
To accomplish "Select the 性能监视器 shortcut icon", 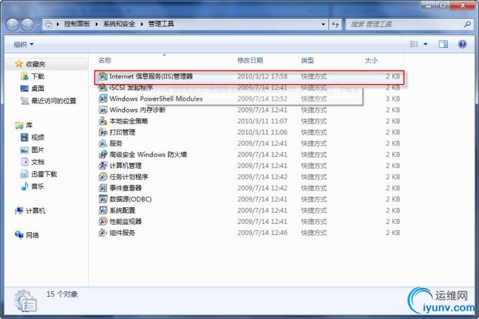I will 103,222.
